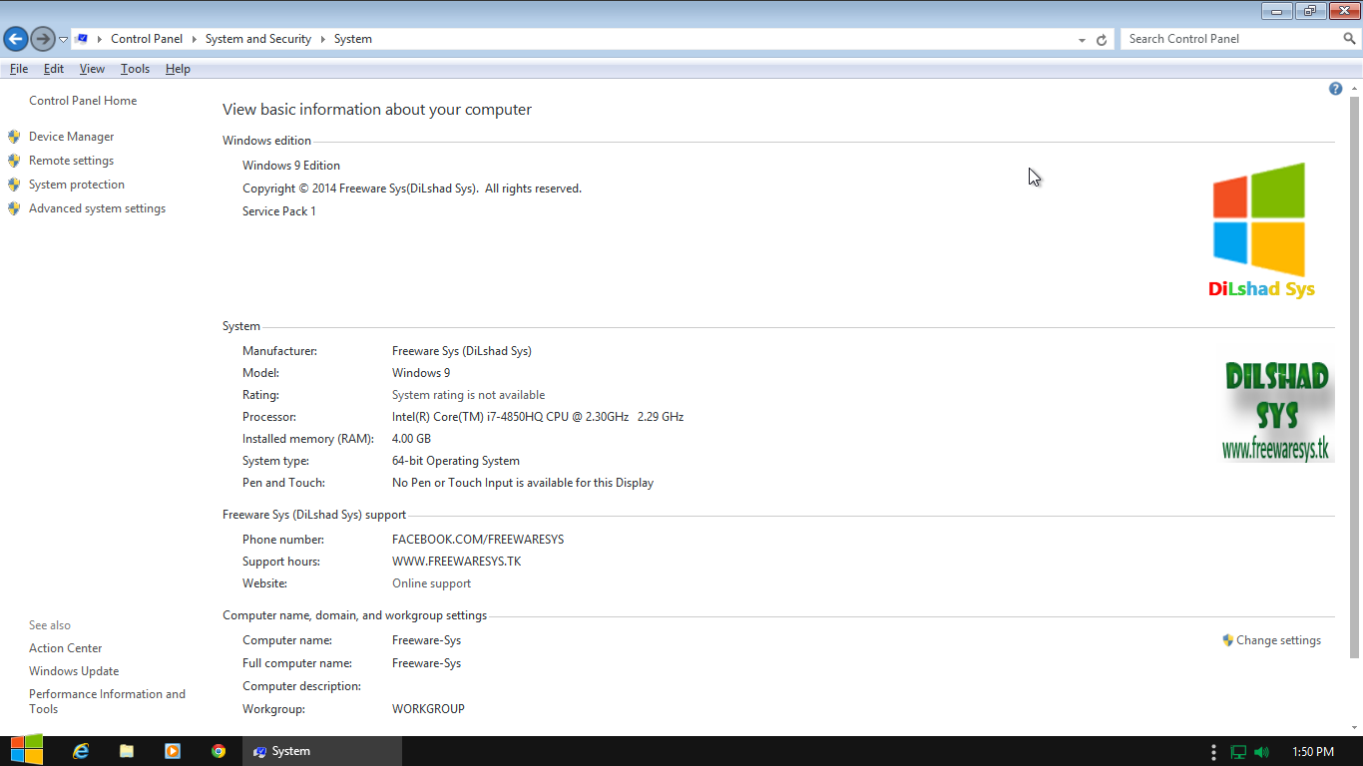Screen dimensions: 1363x766
Task: Open the File menu
Action: point(19,69)
